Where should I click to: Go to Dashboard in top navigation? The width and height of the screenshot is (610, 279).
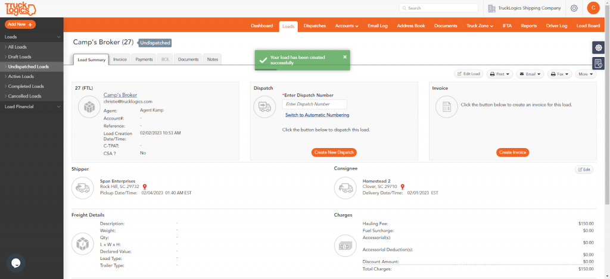click(x=262, y=26)
